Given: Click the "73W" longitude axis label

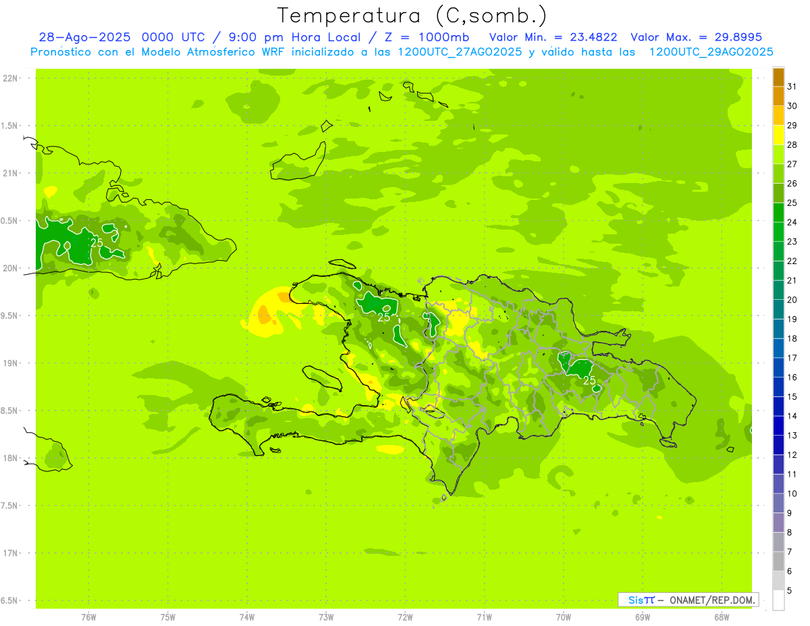Looking at the screenshot, I should [x=326, y=617].
